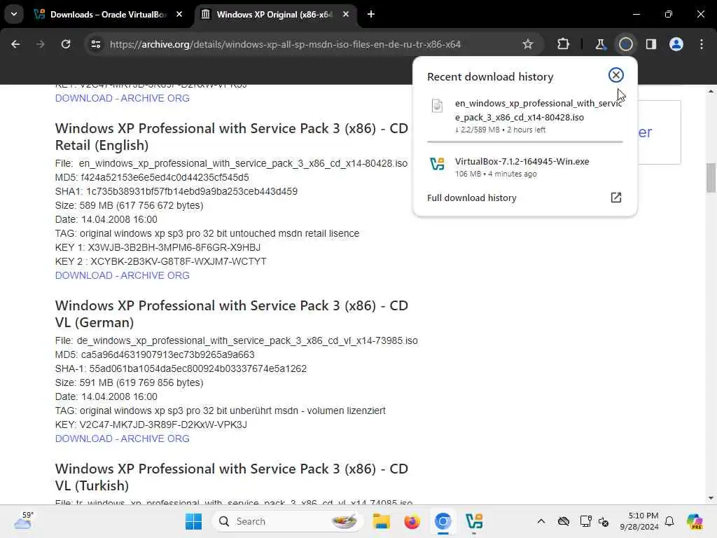The width and height of the screenshot is (717, 538).
Task: Open the external link icon beside Full download history
Action: pyautogui.click(x=616, y=198)
